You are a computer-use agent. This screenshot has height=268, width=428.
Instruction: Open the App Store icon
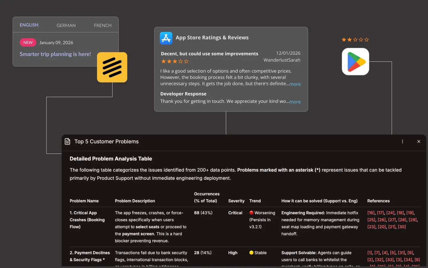(x=166, y=38)
